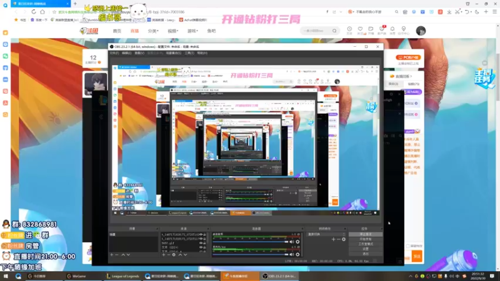Toggle visibility of the gif source
This screenshot has width=500, height=281.
201,243
